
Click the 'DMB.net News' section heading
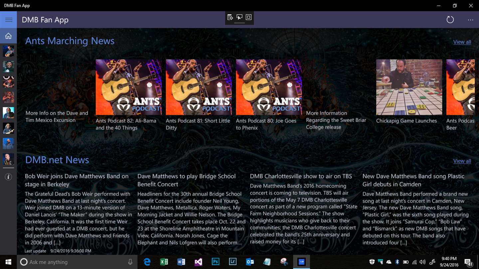57,160
